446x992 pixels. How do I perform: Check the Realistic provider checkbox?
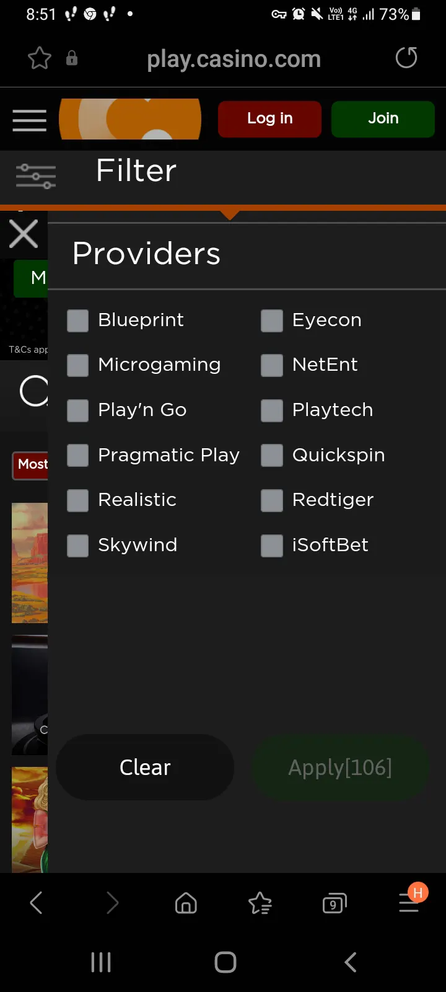(77, 500)
